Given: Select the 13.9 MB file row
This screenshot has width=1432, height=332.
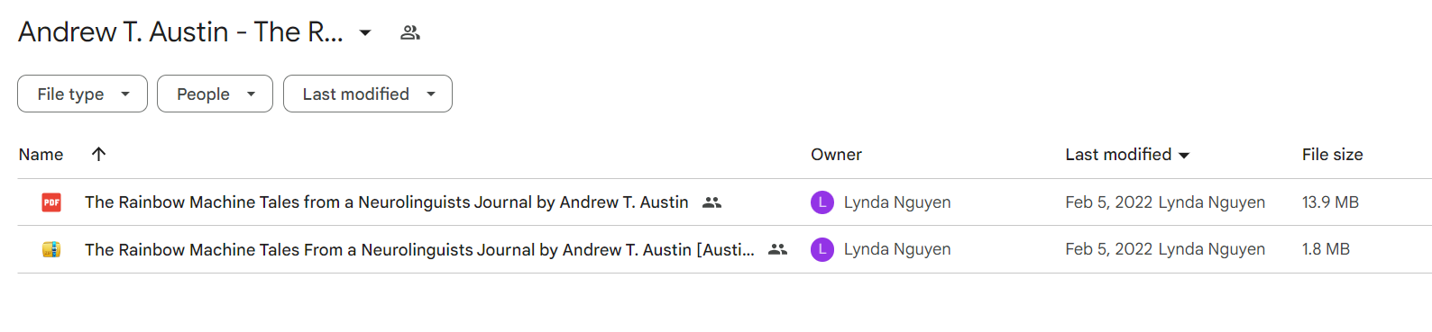Looking at the screenshot, I should [724, 202].
